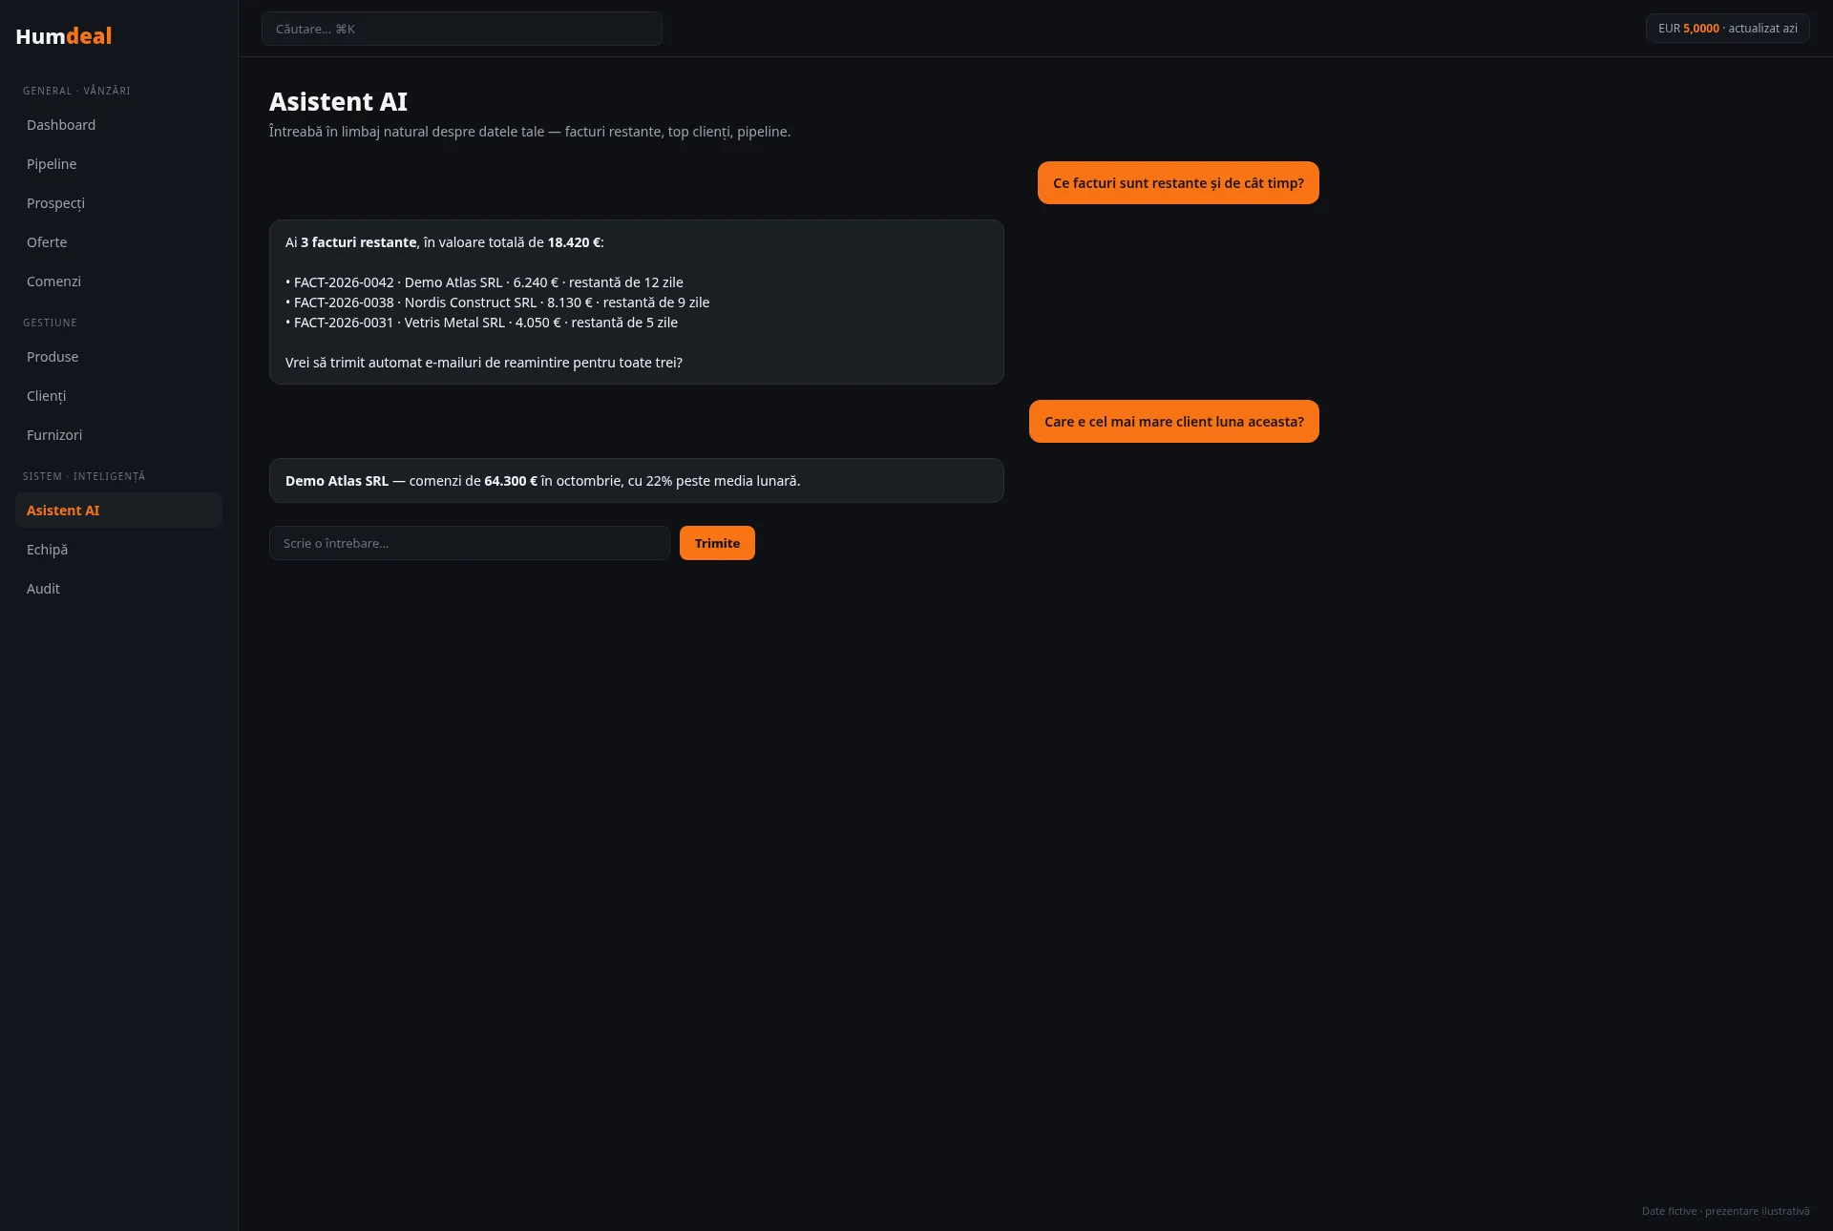Focus the Căutare search field

pos(462,29)
